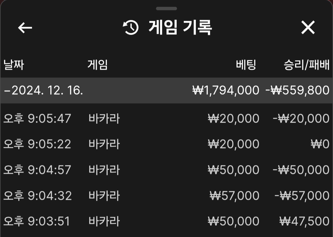Screen dimensions: 333x237
Task: Go back using the left arrow
Action: 25,28
